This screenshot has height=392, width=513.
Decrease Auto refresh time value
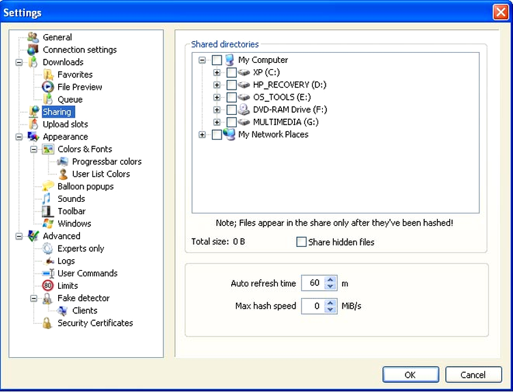pos(330,287)
